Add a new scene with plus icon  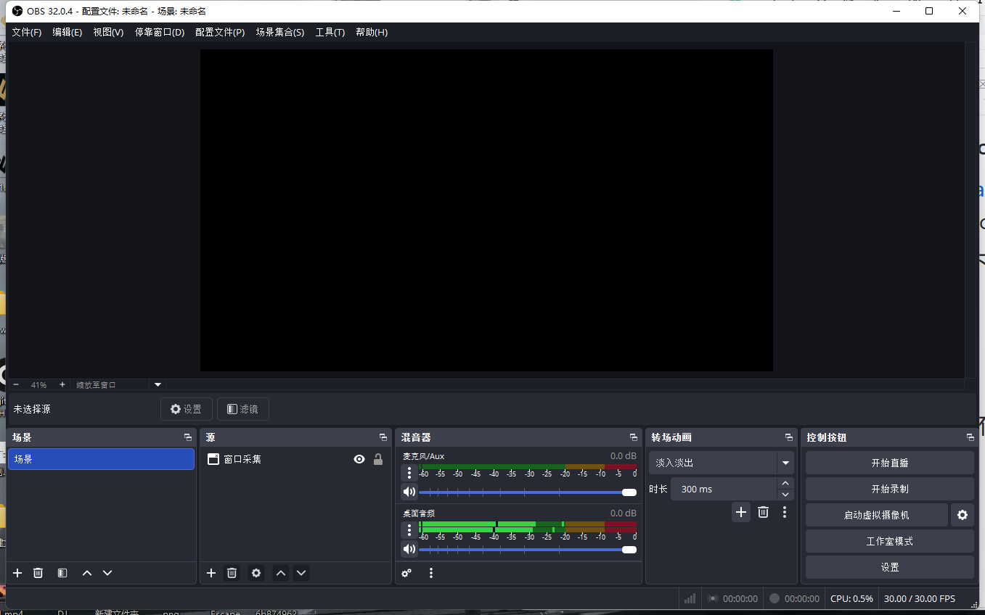pos(17,573)
